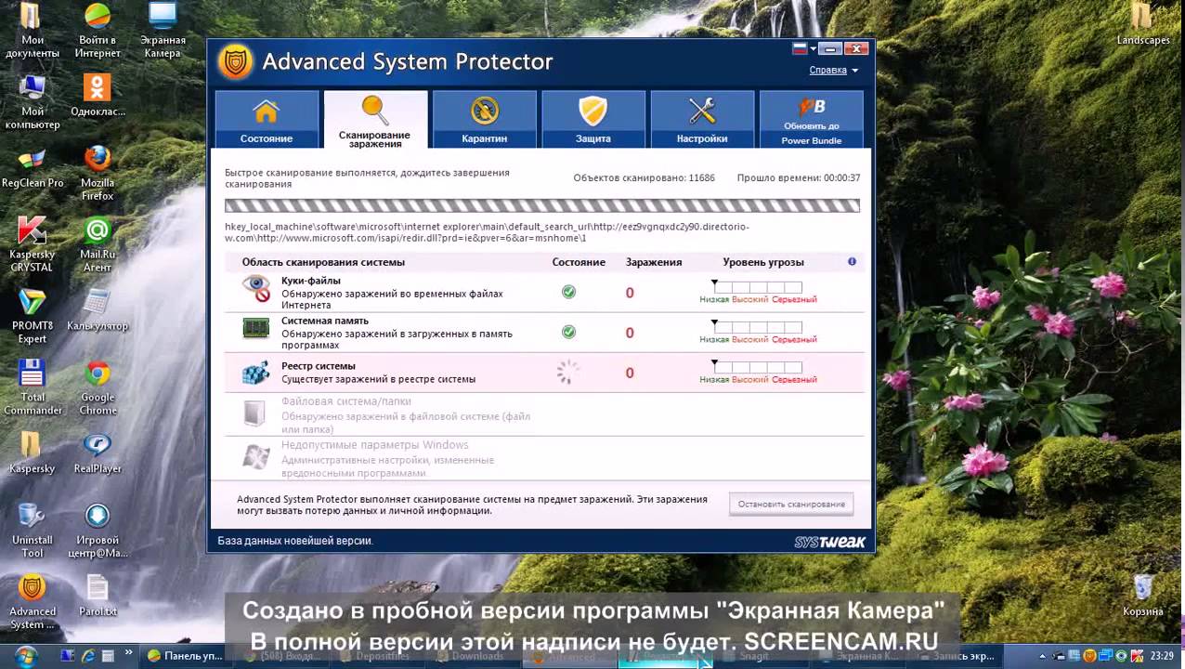This screenshot has width=1185, height=669.
Task: Click the Уровень угрозы column header
Action: pyautogui.click(x=763, y=262)
